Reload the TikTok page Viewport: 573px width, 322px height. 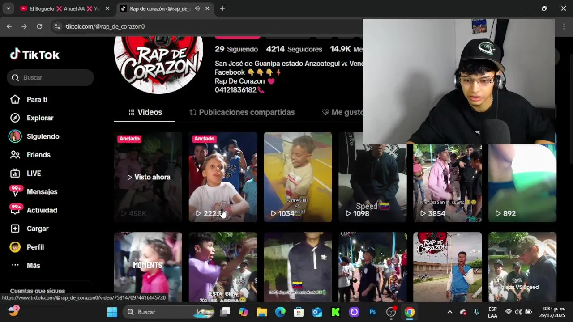pos(39,26)
